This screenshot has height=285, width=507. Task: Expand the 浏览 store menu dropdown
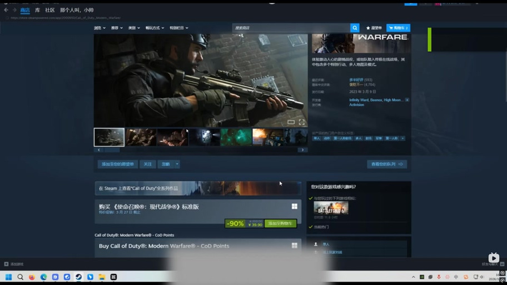[x=100, y=28]
